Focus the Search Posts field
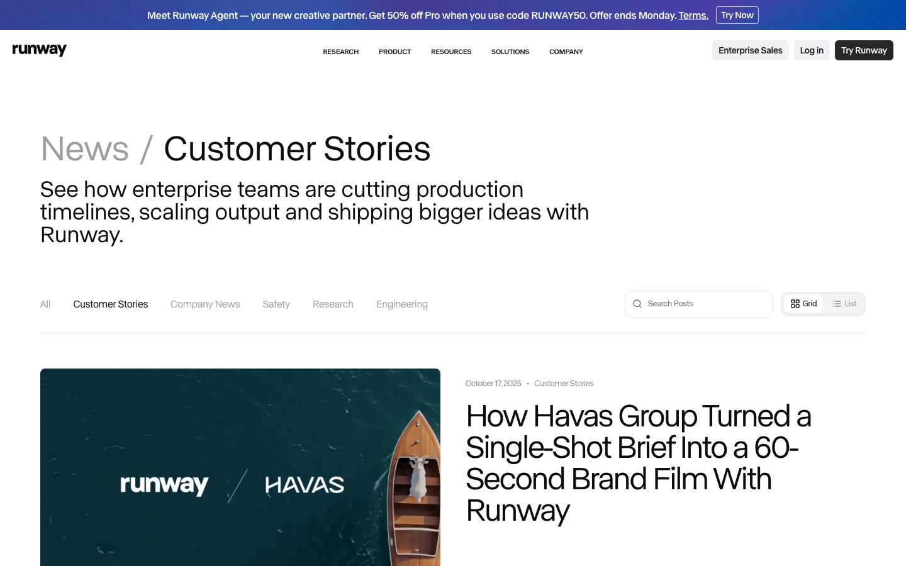The width and height of the screenshot is (906, 566). (698, 304)
